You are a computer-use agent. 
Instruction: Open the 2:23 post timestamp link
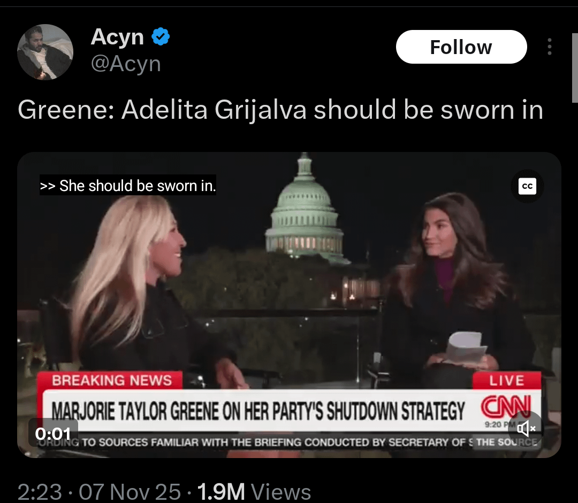(40, 492)
